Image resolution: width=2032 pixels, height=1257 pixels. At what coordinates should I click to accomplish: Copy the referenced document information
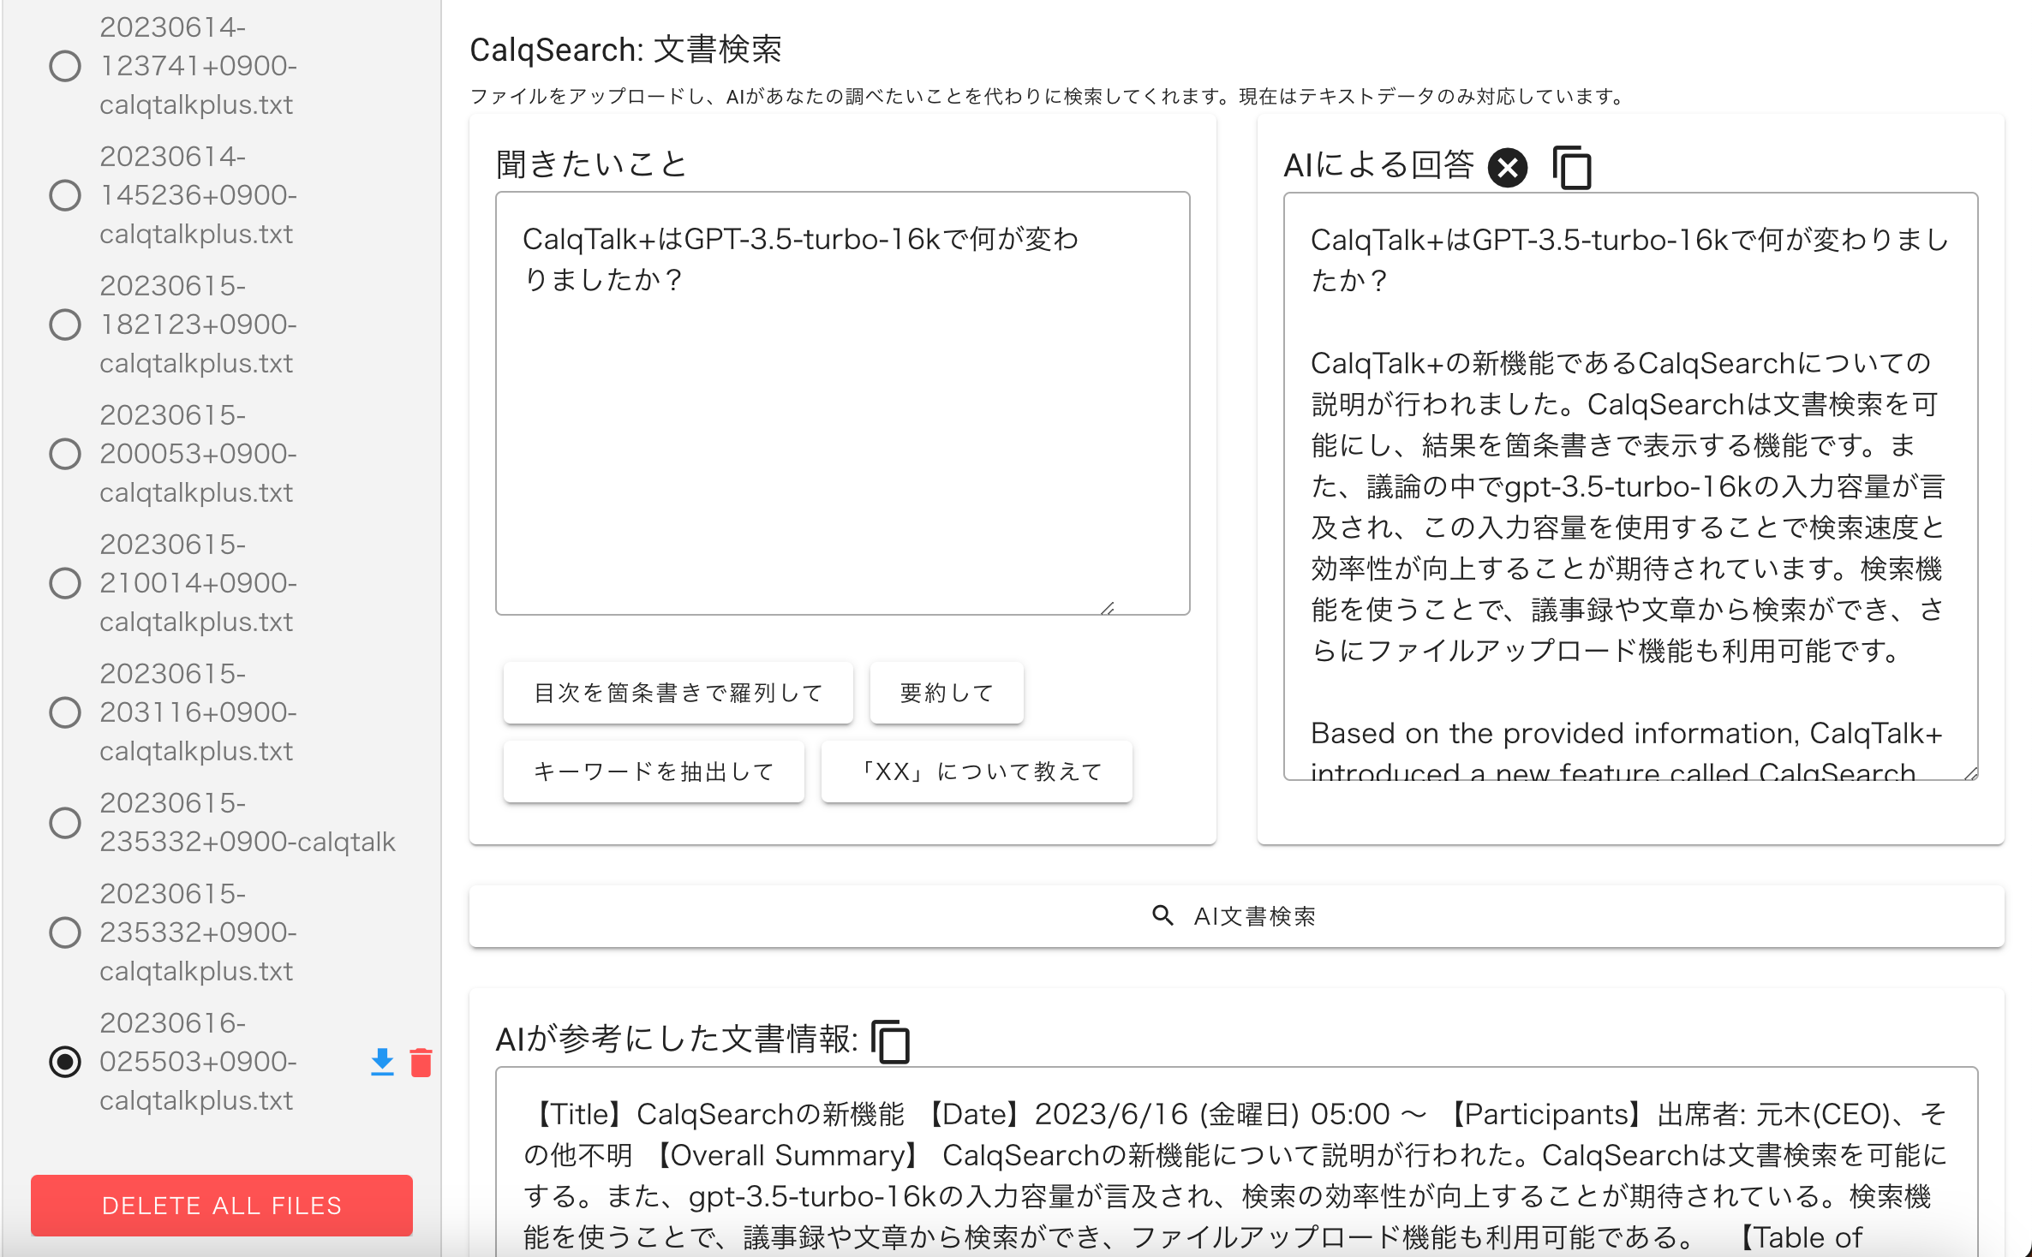(890, 1040)
